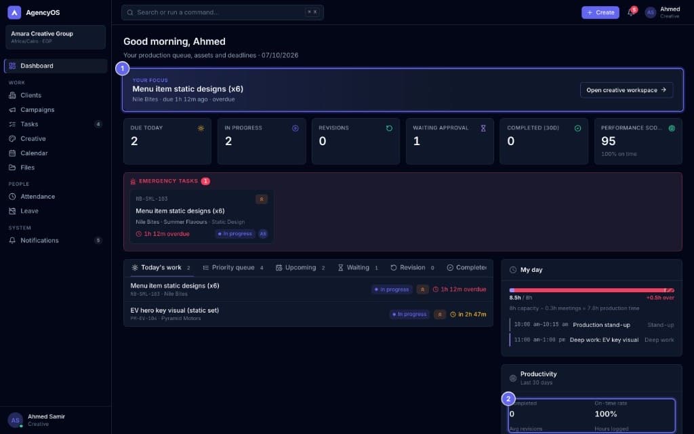Click the '+0.5h over' label in My day

pos(660,298)
